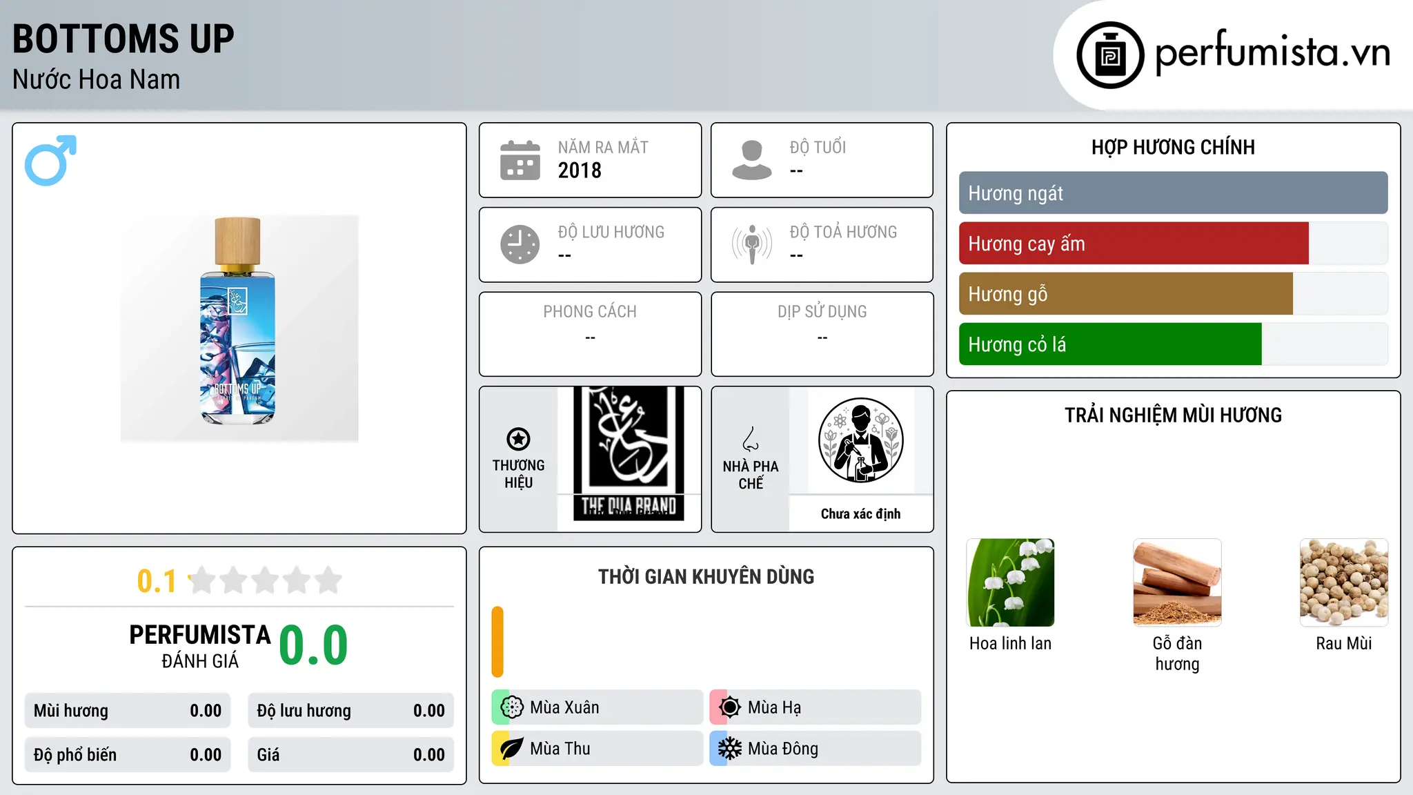Select the Hoa linh lan note image
This screenshot has width=1413, height=795.
point(1011,582)
